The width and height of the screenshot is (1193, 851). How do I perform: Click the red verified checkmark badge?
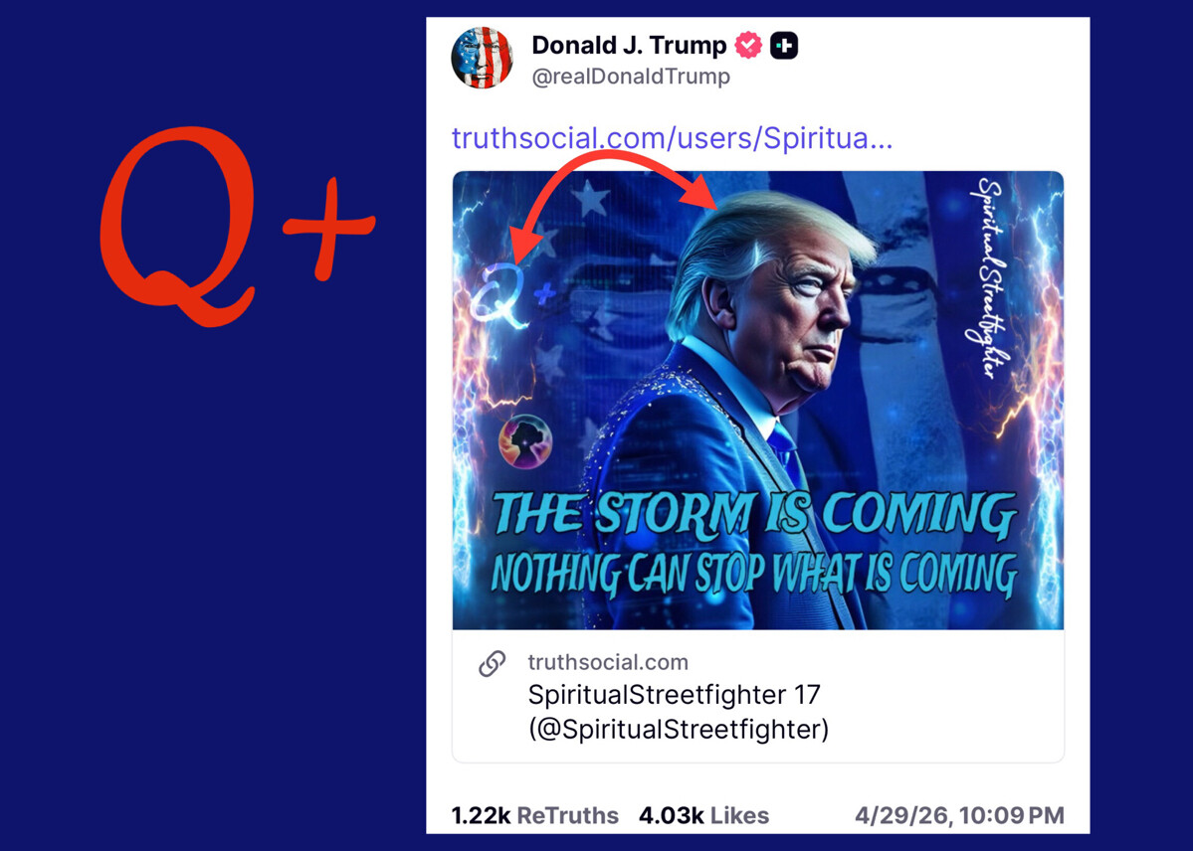(748, 46)
